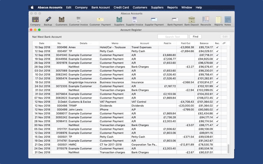Click the greyed-out Edit button

[x=225, y=37]
